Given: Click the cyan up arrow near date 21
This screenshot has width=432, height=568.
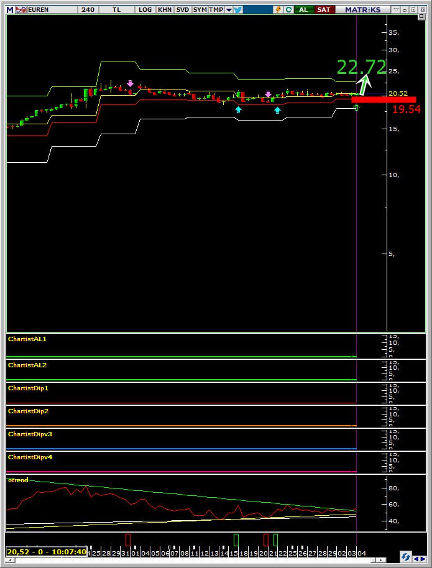Looking at the screenshot, I should pyautogui.click(x=277, y=110).
